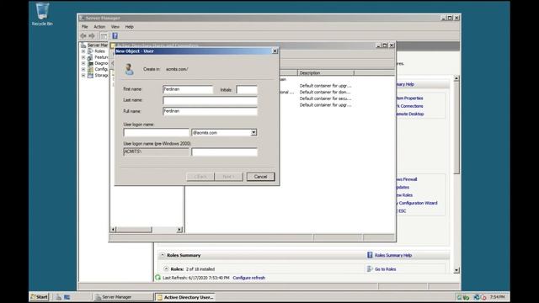Image resolution: width=539 pixels, height=303 pixels.
Task: Expand the Storage tree node
Action: pos(83,75)
